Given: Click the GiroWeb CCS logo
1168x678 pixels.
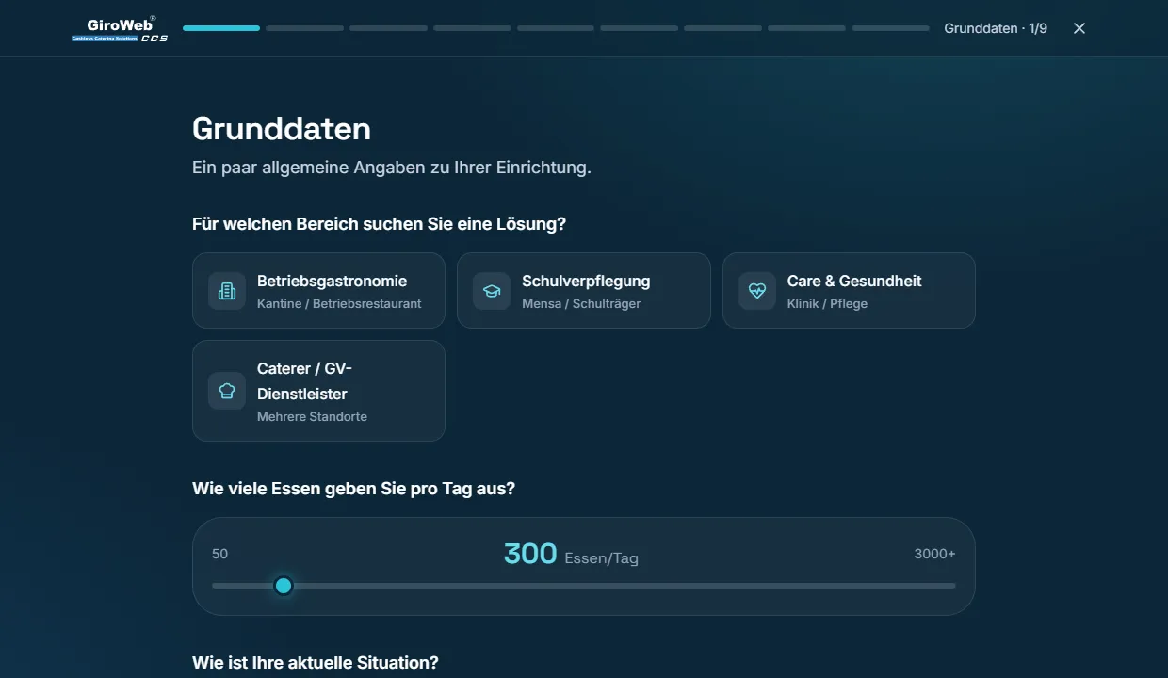Looking at the screenshot, I should (120, 28).
